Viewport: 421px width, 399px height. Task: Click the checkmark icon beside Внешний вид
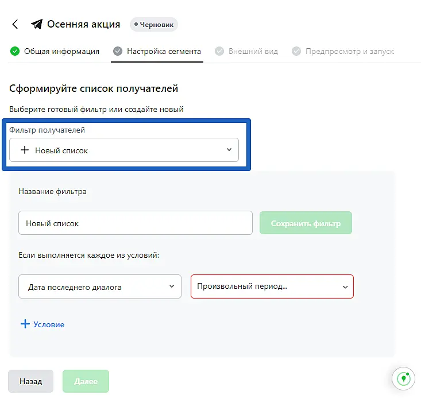(x=219, y=51)
